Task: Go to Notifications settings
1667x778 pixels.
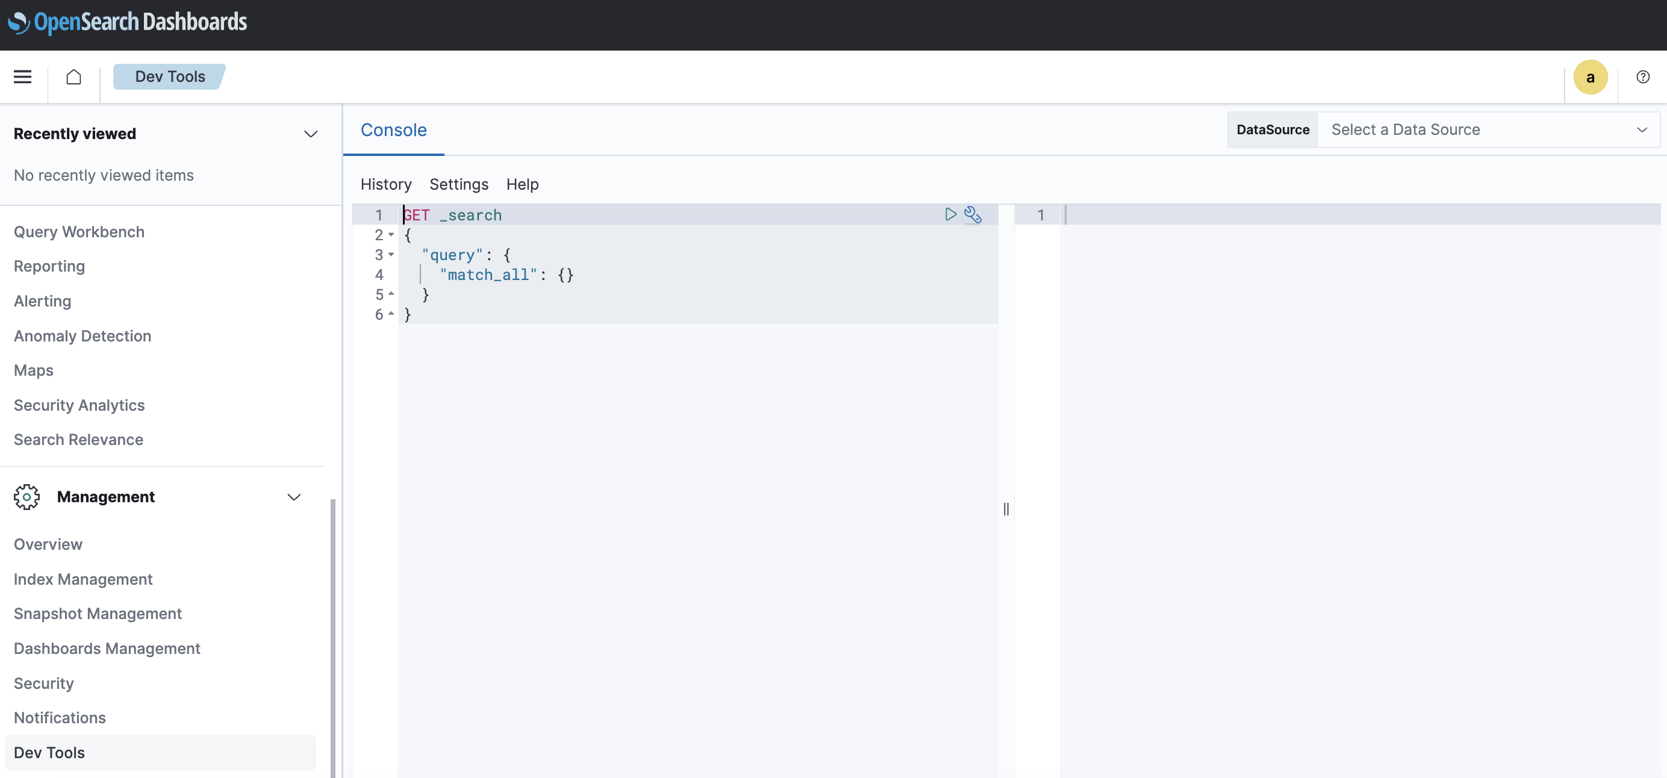Action: tap(60, 717)
